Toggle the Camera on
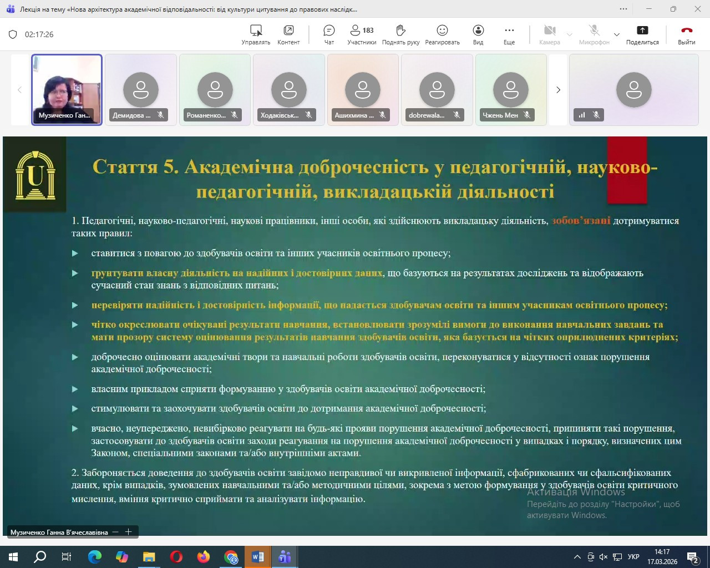 [x=549, y=34]
